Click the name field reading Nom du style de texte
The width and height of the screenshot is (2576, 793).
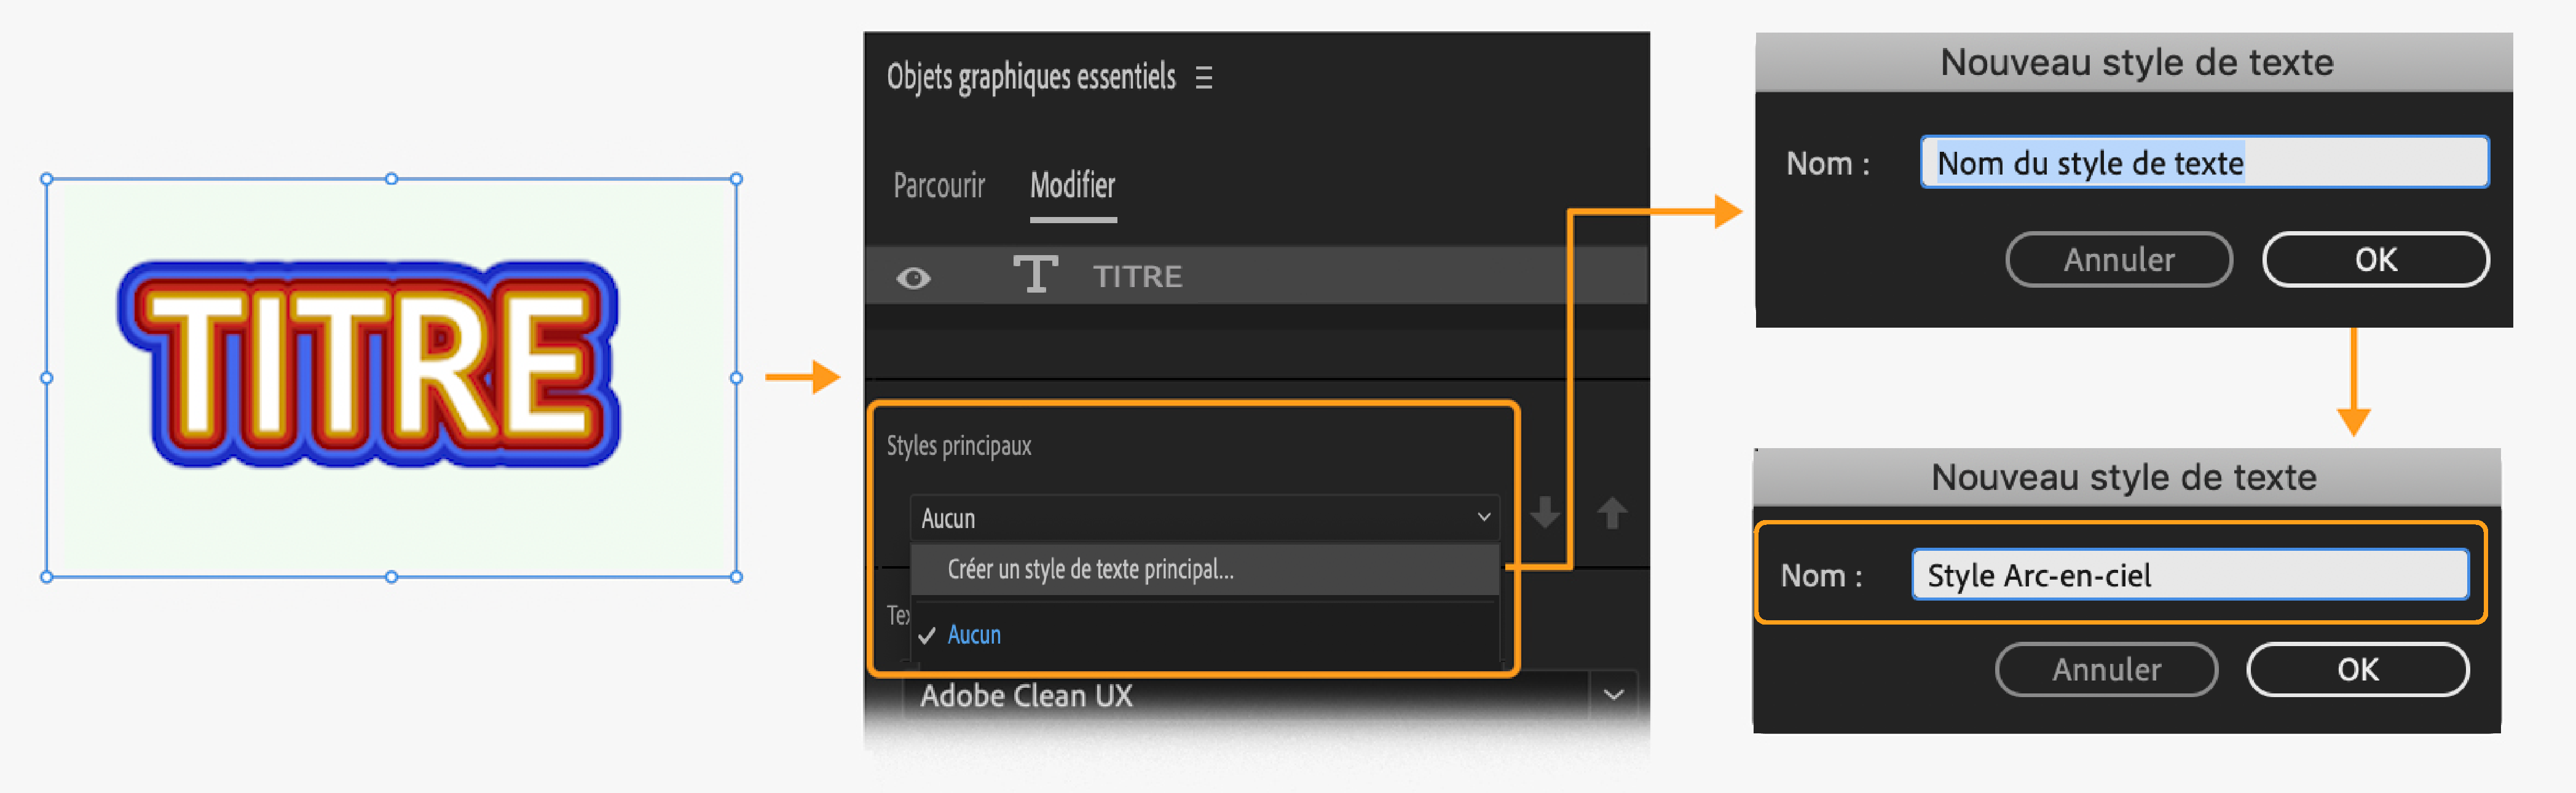click(2203, 163)
